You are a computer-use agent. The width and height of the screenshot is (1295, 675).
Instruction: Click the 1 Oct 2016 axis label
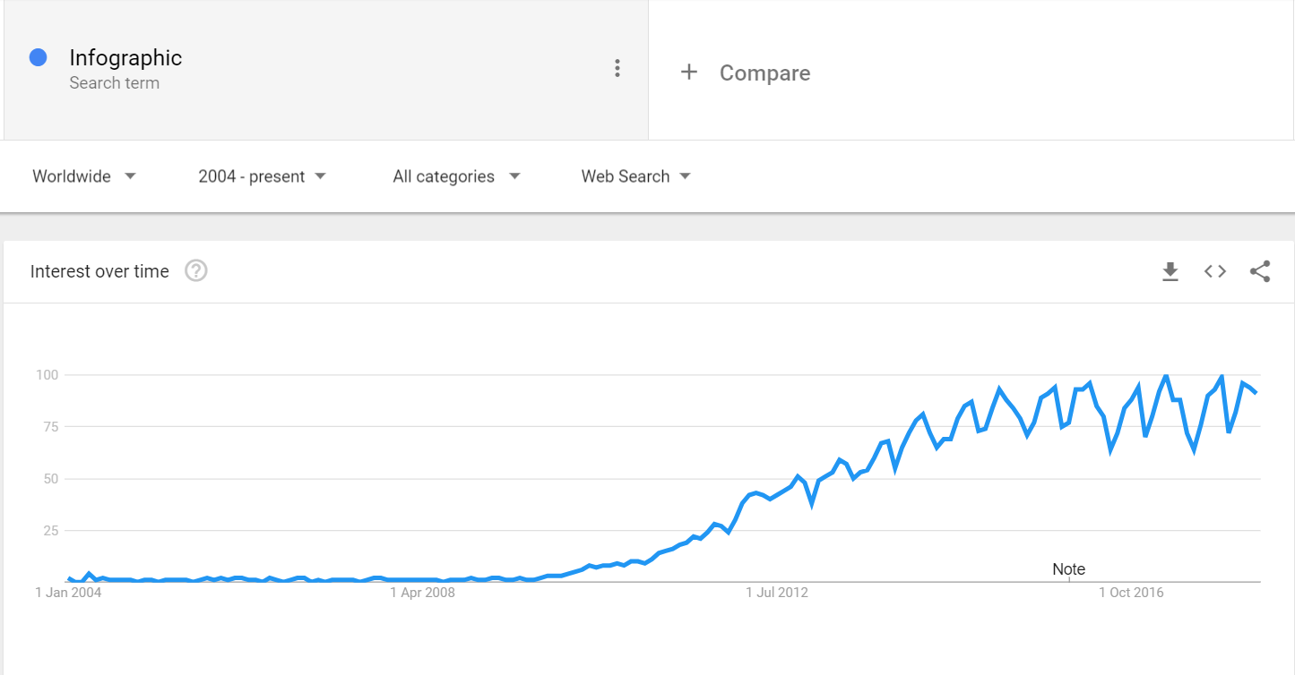[1131, 593]
